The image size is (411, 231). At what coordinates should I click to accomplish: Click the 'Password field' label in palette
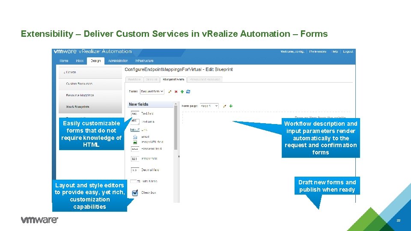(x=152, y=149)
